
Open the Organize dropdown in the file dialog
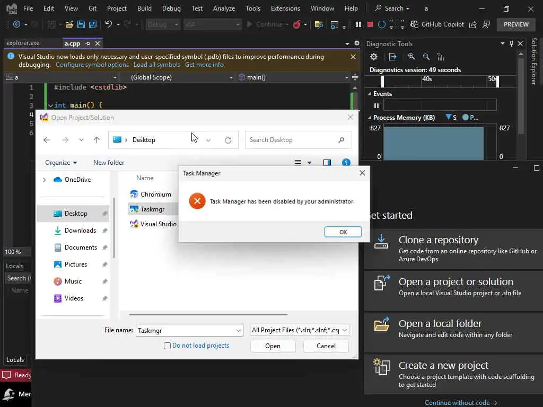61,163
